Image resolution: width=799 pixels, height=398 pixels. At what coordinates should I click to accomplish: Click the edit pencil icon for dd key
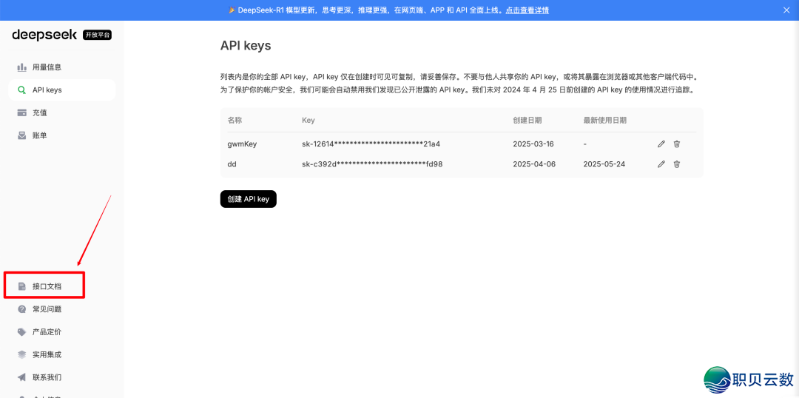pos(661,164)
